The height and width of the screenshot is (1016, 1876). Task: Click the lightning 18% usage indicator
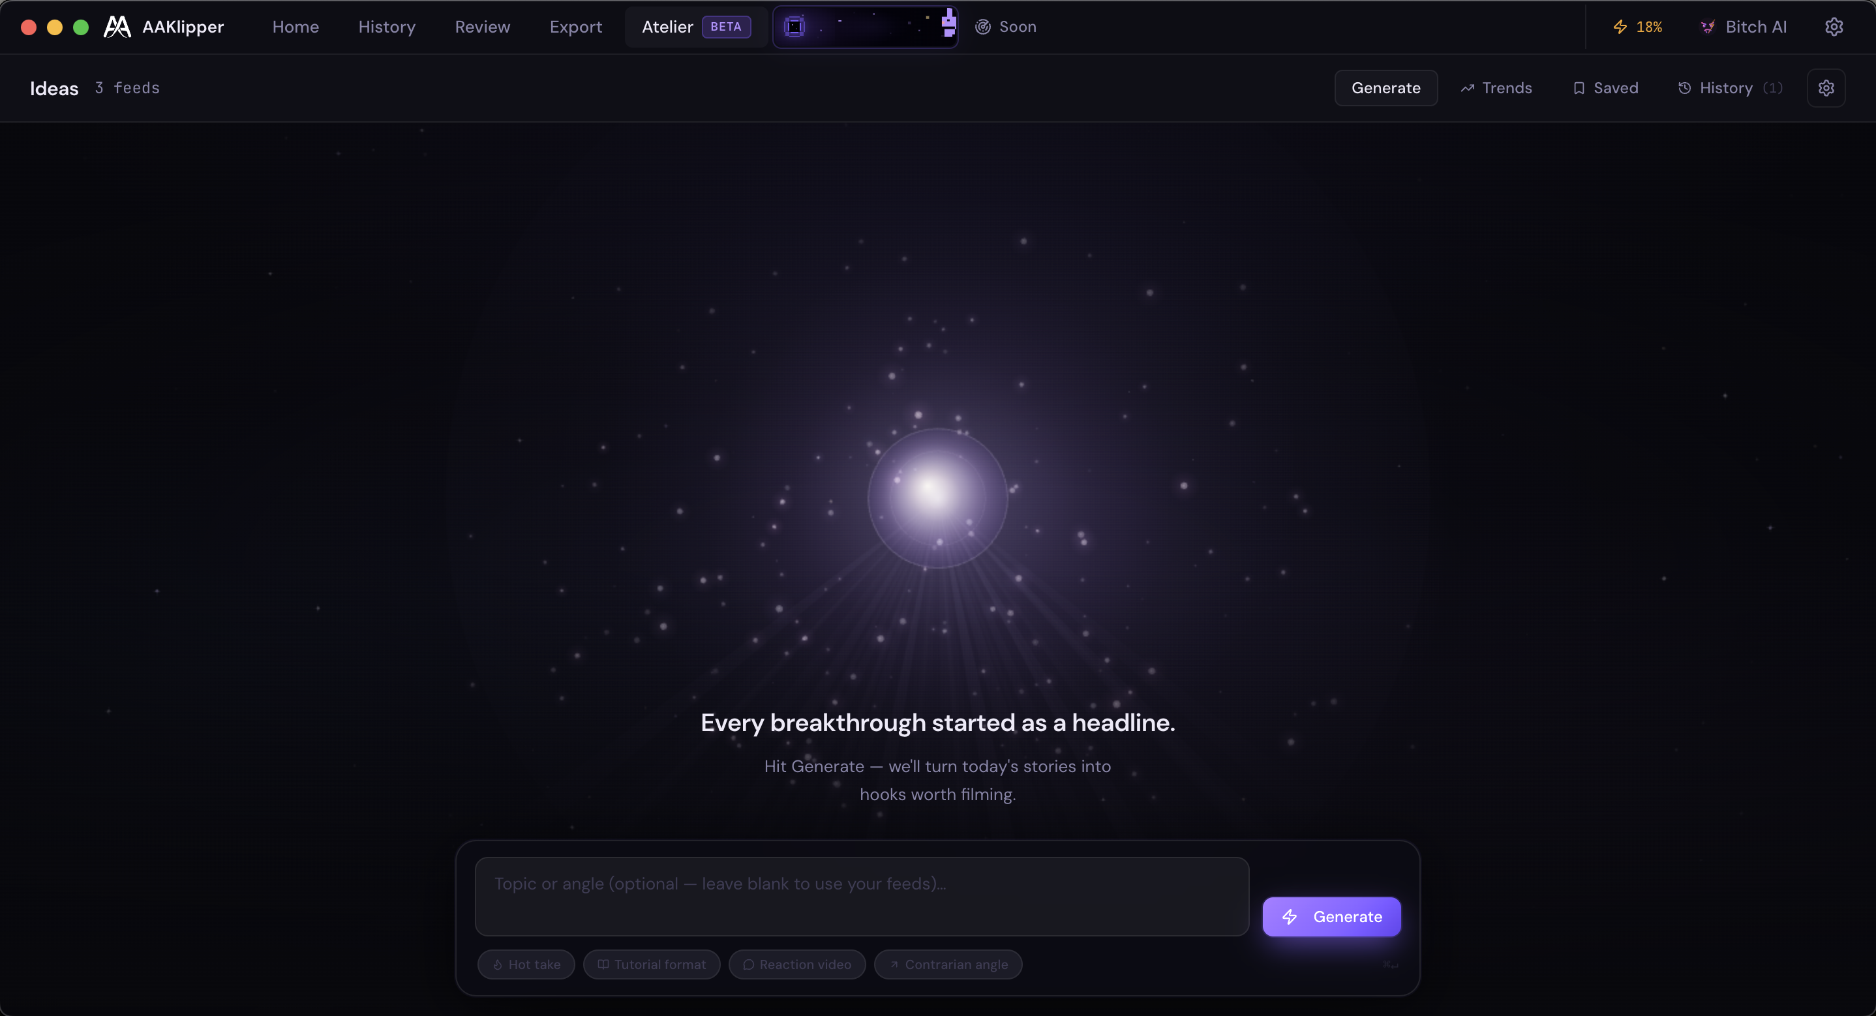pos(1637,27)
